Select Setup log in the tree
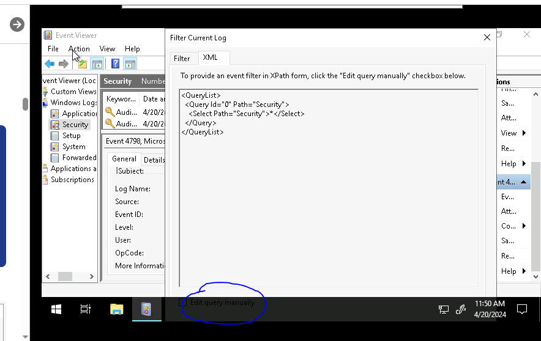Screen dimensions: 541x341 pyautogui.click(x=71, y=136)
